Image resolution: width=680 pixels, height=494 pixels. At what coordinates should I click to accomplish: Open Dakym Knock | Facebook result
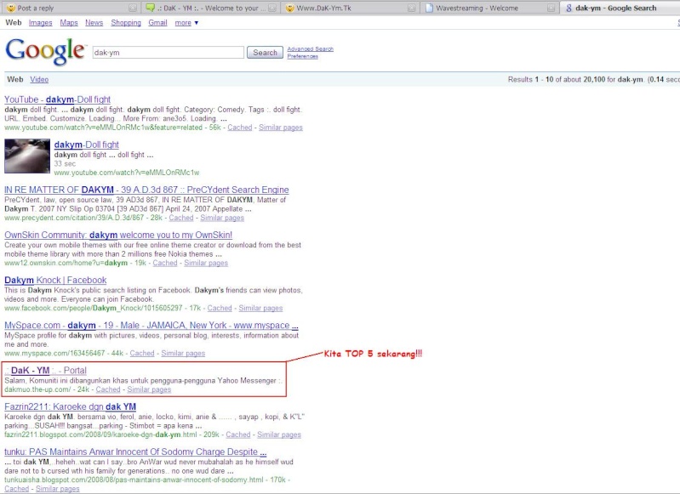pos(55,280)
